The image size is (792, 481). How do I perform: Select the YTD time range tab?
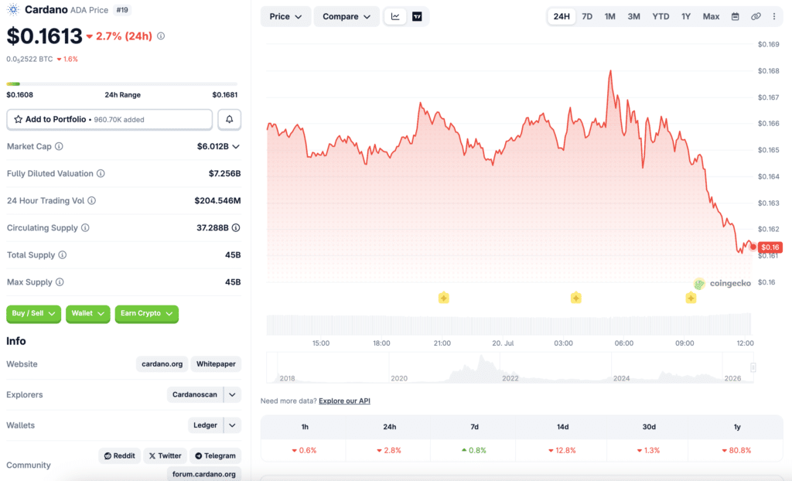coord(661,17)
